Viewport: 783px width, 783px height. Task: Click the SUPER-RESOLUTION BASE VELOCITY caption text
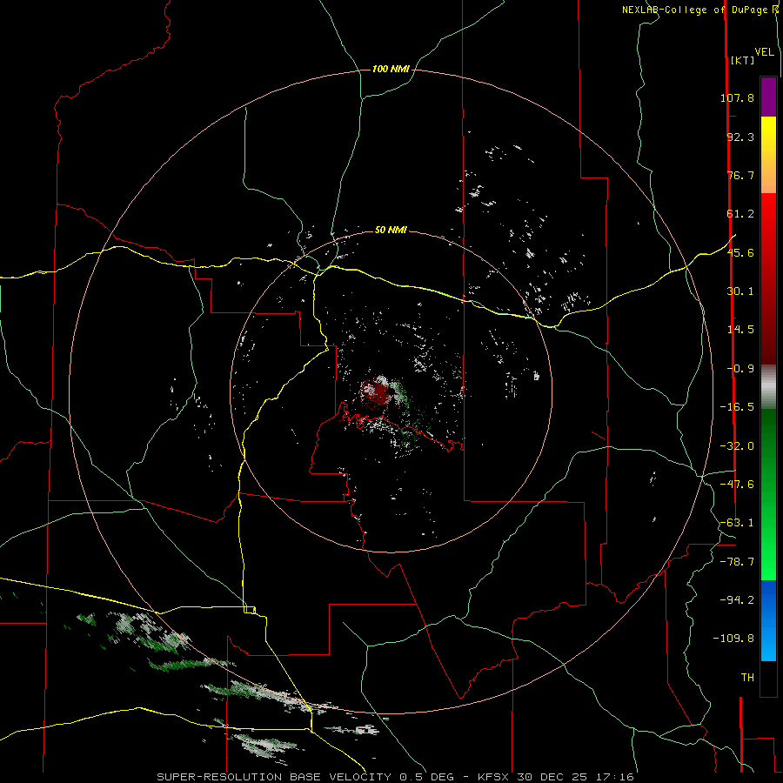pyautogui.click(x=276, y=777)
